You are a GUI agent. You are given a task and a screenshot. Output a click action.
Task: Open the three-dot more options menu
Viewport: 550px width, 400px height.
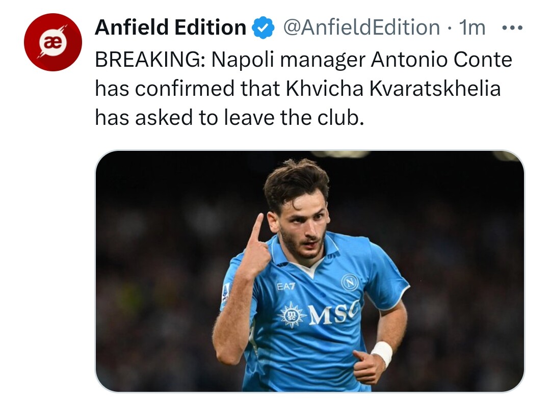(512, 28)
